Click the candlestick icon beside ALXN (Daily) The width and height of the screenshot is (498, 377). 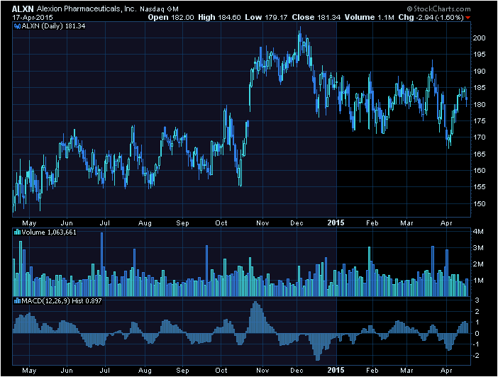pos(17,26)
